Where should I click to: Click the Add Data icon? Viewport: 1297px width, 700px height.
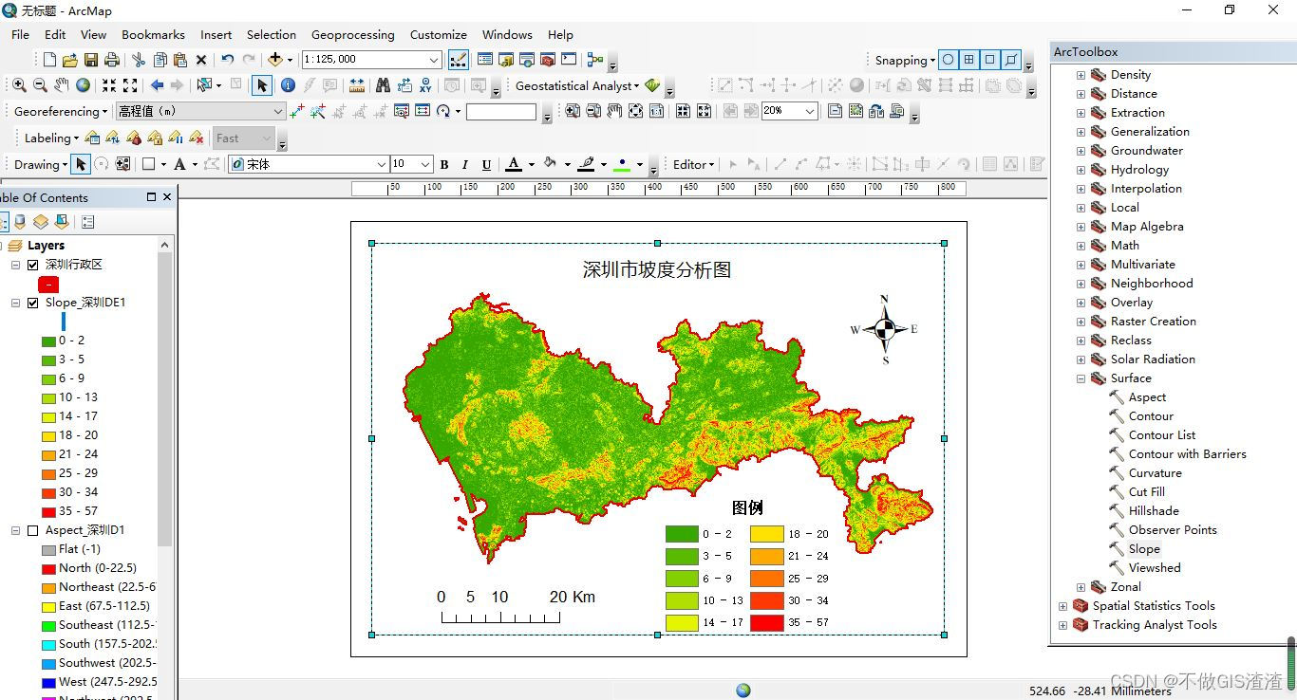[275, 59]
